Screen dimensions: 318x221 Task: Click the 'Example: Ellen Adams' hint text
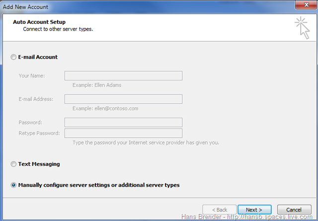97,85
